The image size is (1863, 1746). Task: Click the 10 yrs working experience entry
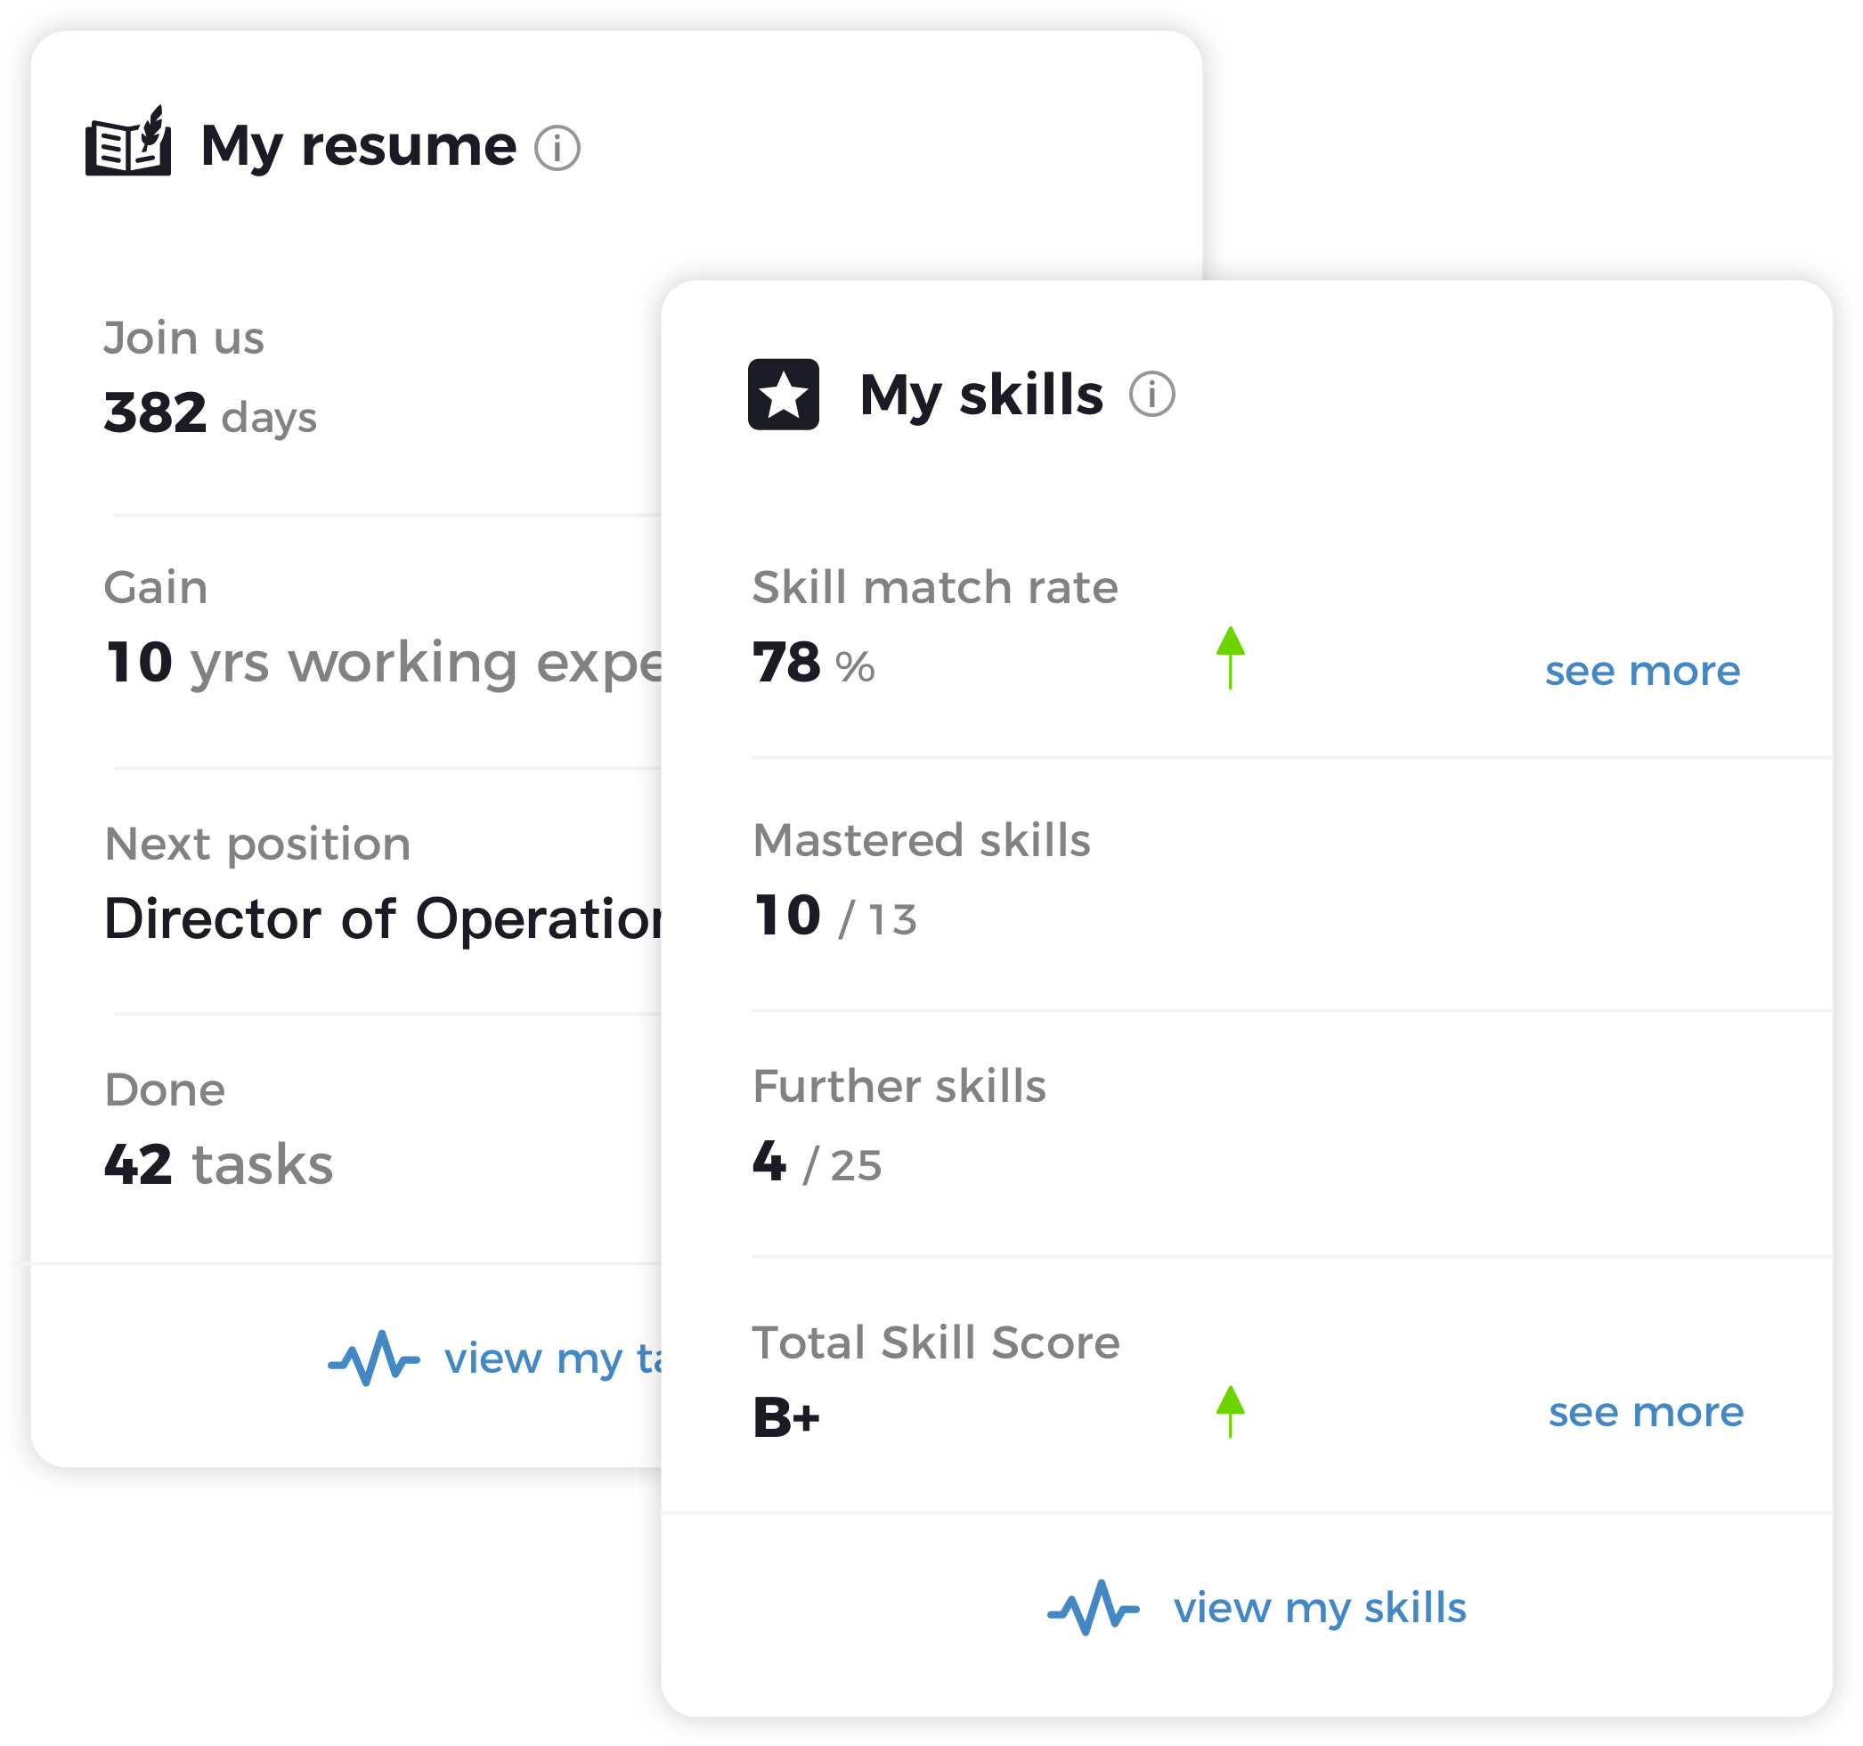point(382,665)
